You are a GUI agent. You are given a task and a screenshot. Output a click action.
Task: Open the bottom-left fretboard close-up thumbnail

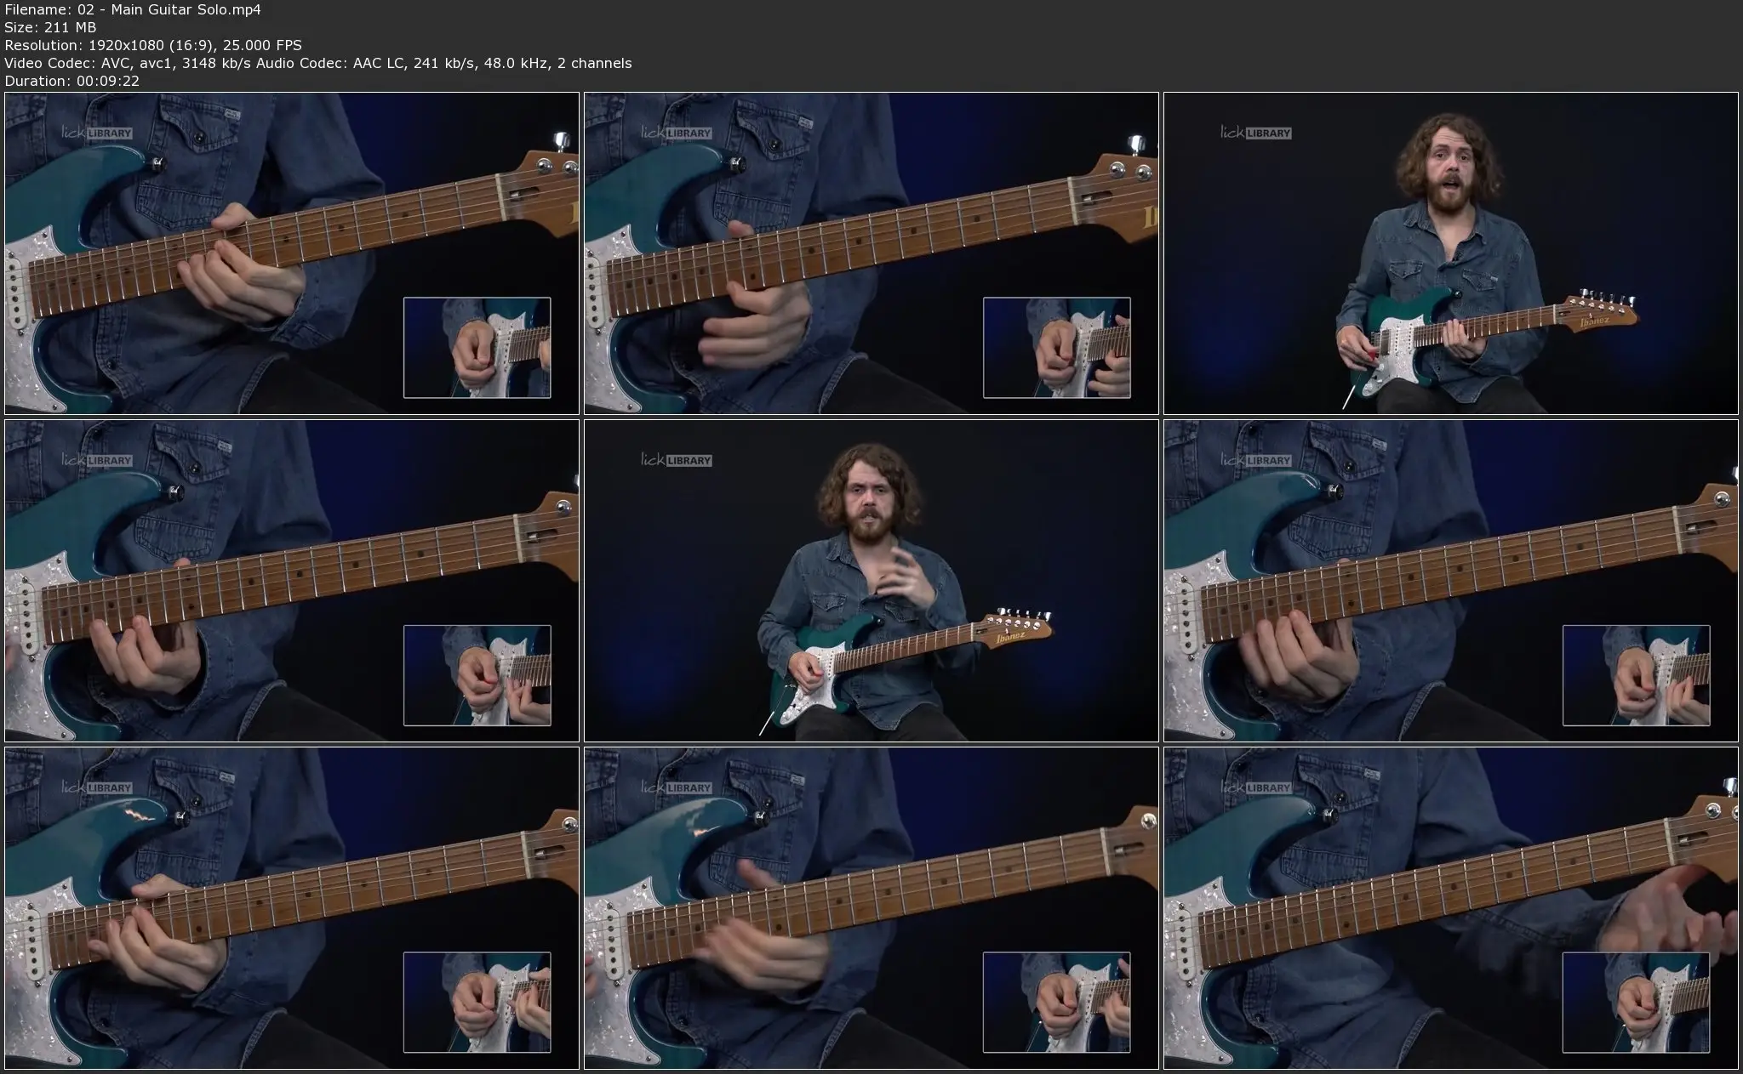292,908
